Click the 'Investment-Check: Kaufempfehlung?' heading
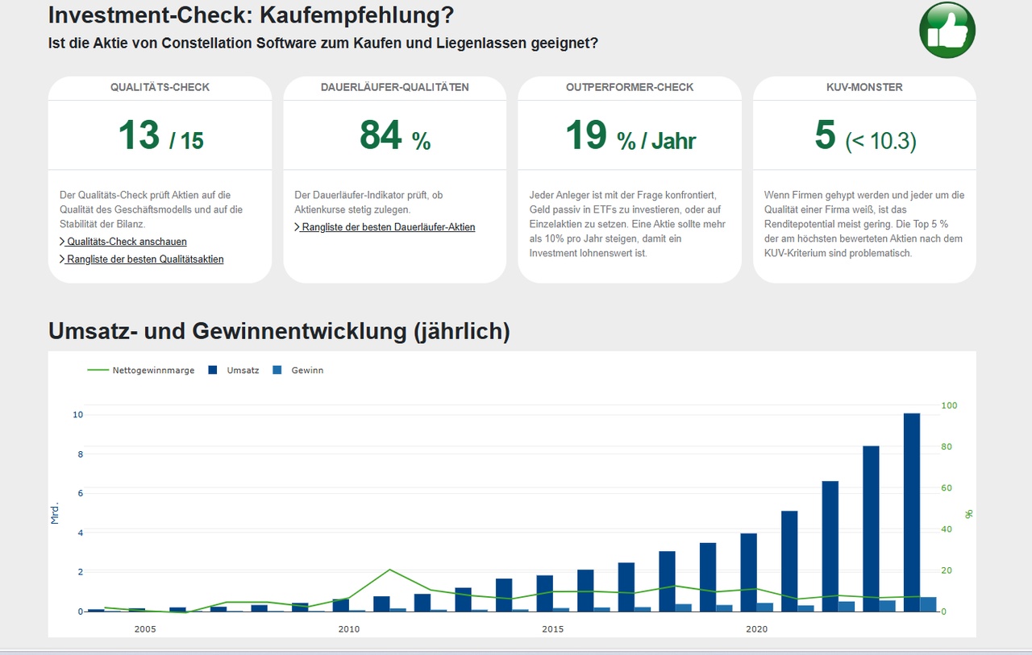This screenshot has width=1032, height=655. [x=251, y=15]
